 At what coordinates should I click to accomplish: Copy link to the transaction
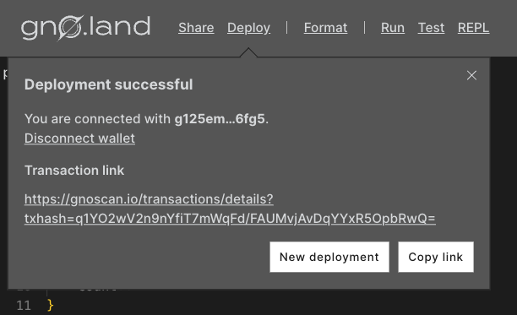pos(436,257)
